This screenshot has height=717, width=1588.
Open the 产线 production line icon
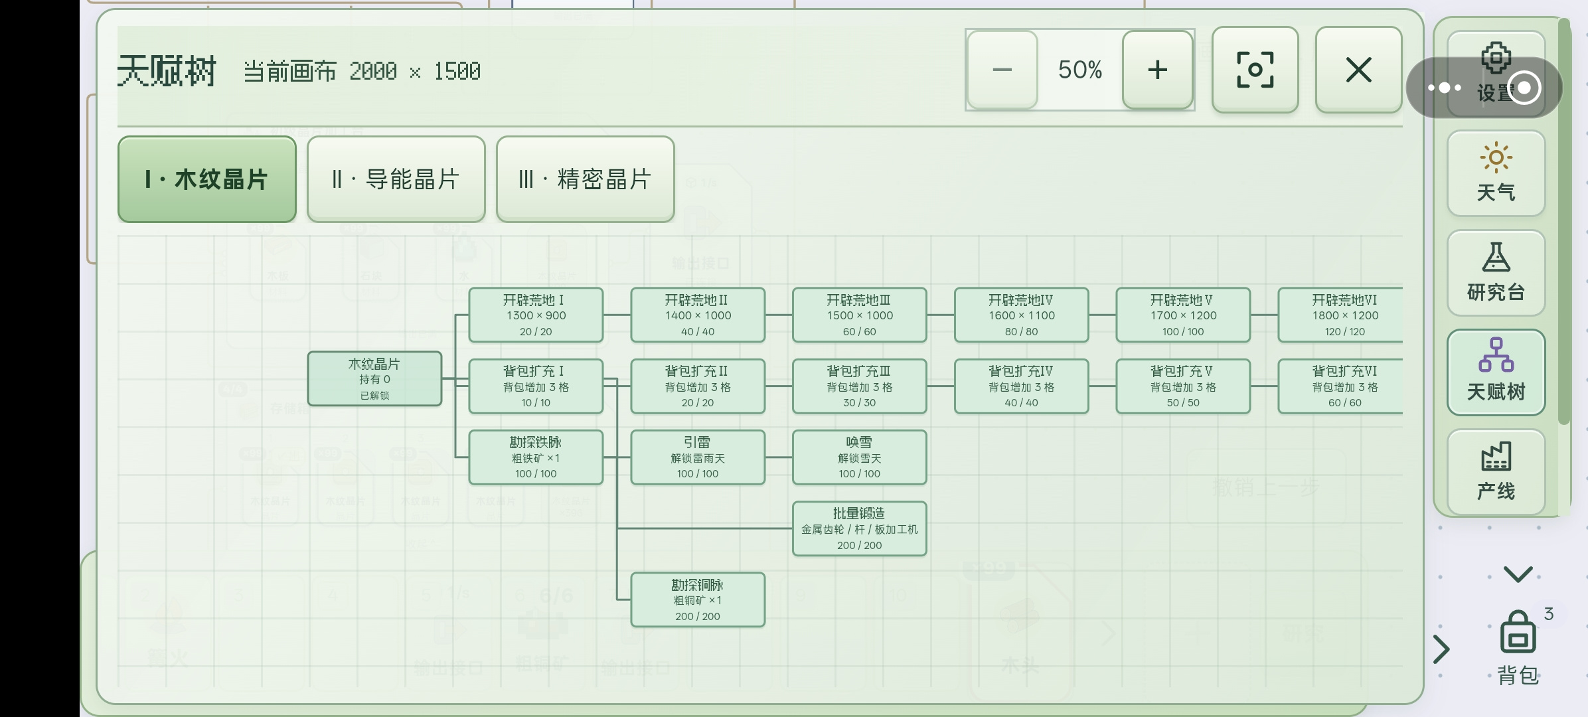1496,472
